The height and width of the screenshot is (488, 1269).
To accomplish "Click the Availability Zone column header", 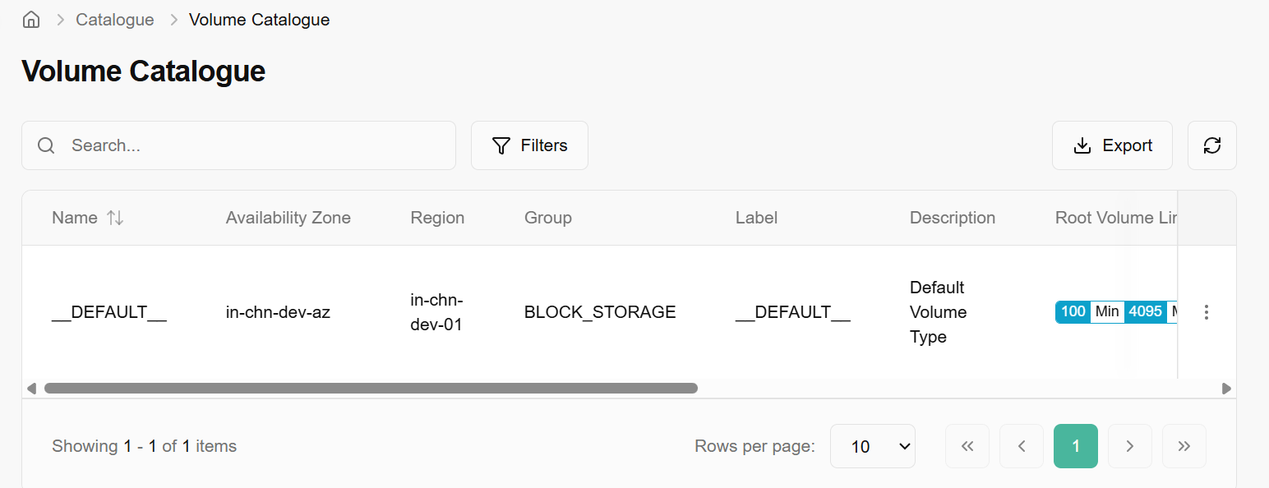I will pos(288,218).
